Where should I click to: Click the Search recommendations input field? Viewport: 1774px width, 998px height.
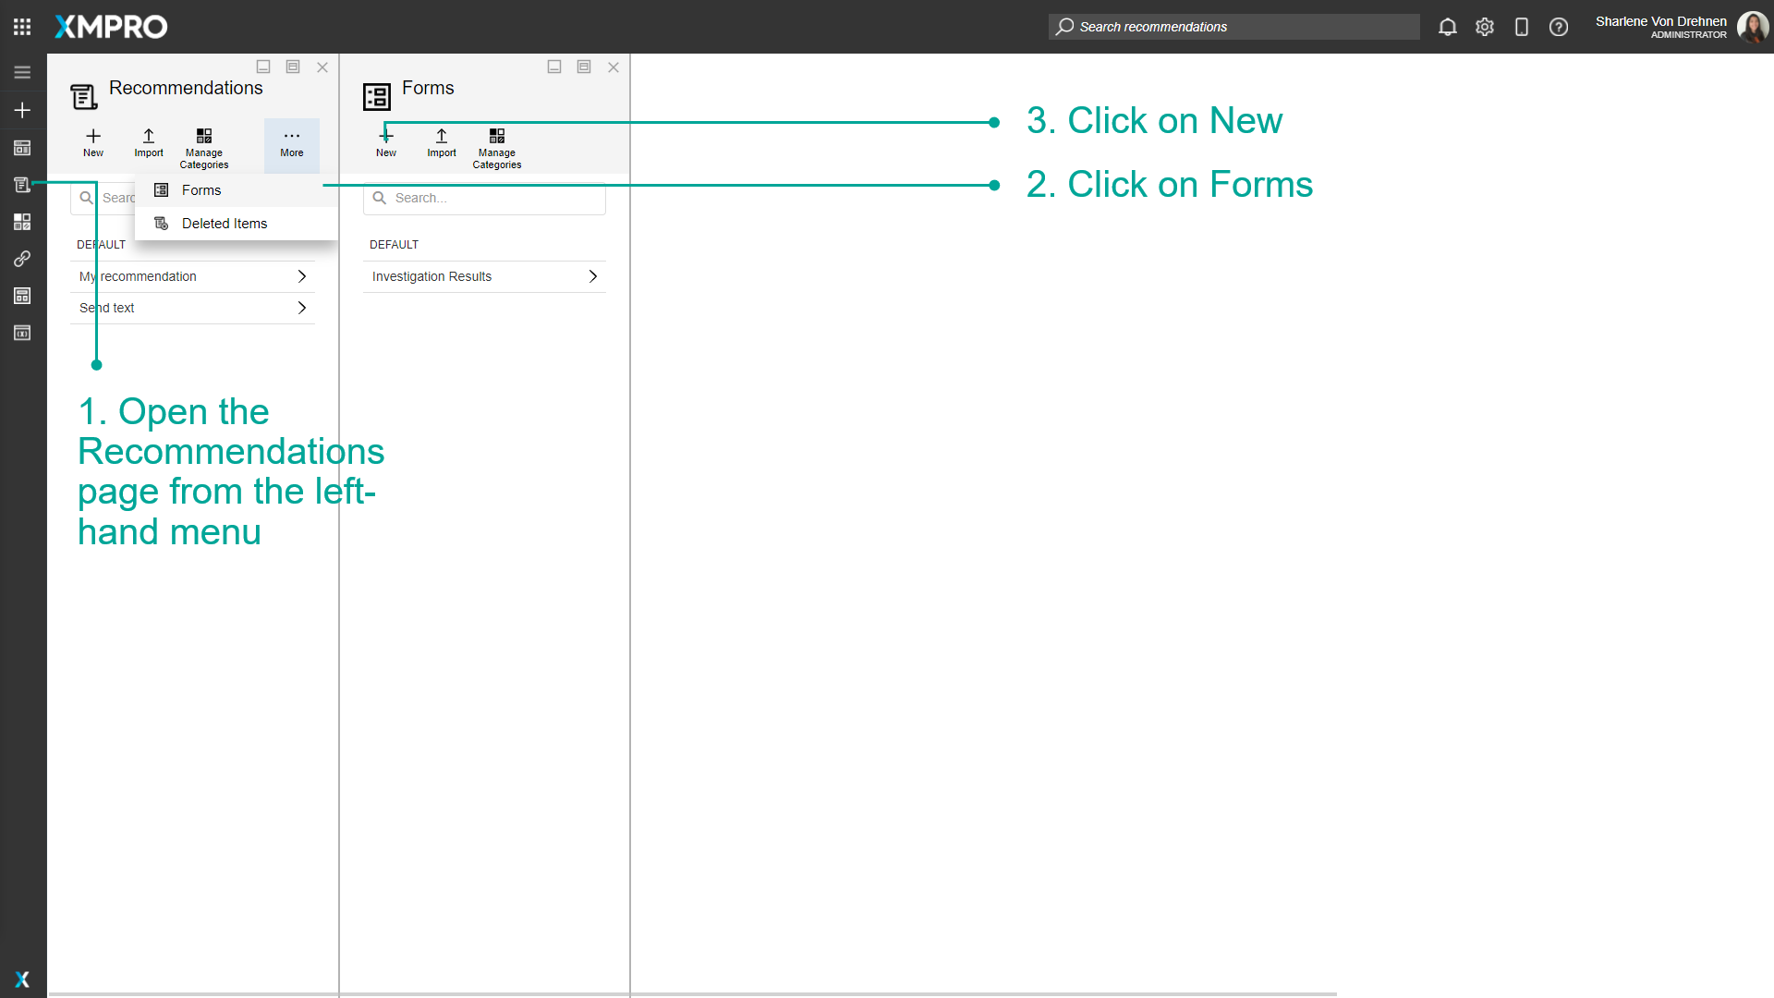1233,27
